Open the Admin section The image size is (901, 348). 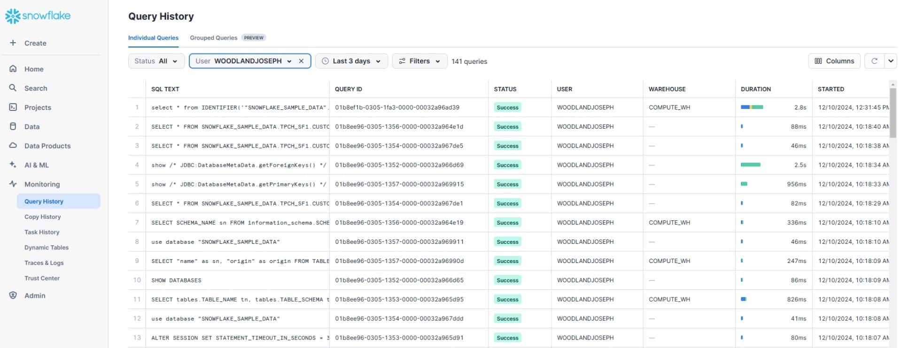point(34,296)
